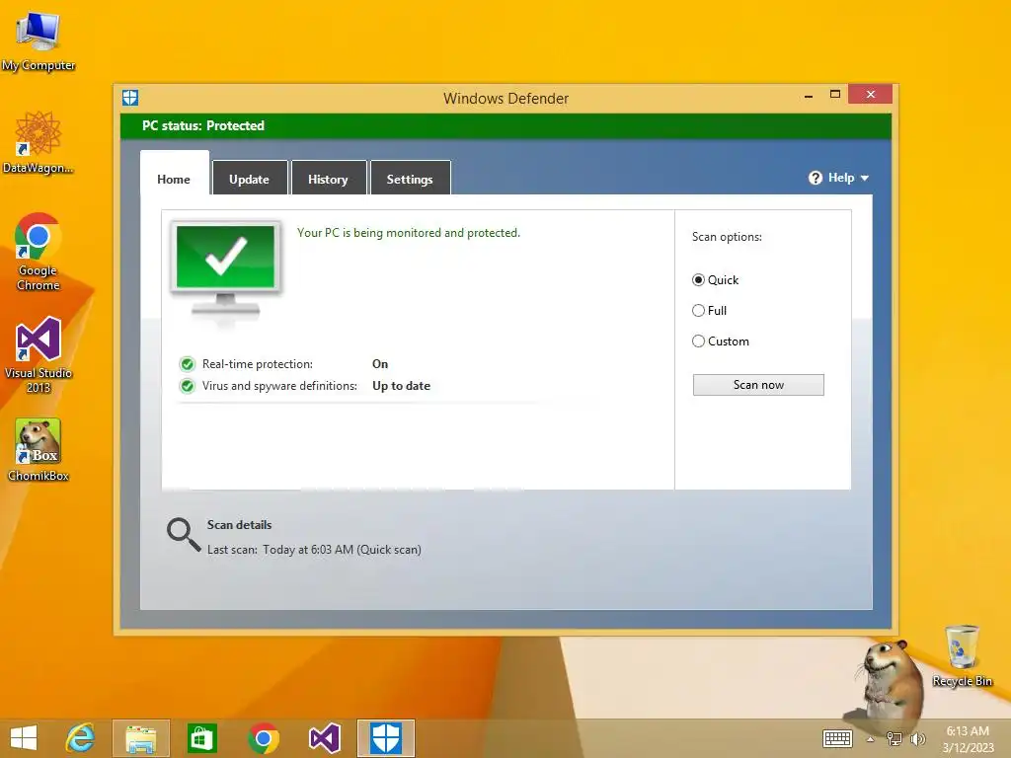Switch to the Update tab
Screen dimensions: 1011x758
[249, 178]
